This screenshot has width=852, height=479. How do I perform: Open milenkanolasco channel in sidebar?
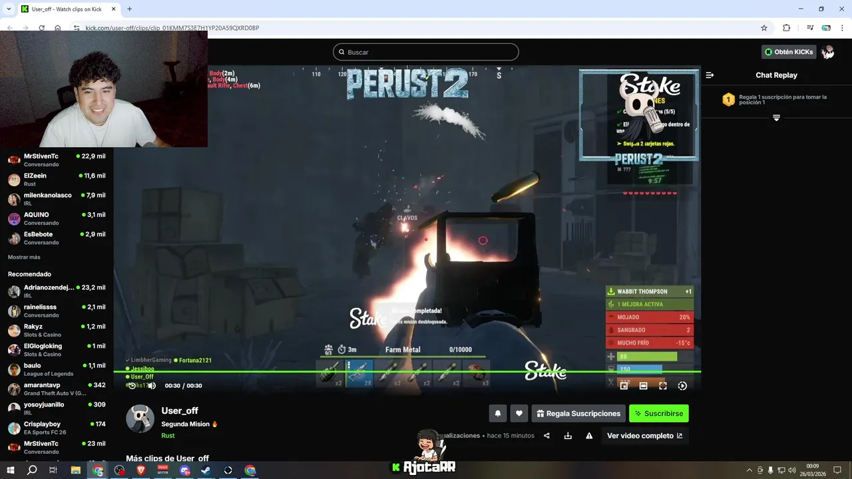click(x=57, y=199)
